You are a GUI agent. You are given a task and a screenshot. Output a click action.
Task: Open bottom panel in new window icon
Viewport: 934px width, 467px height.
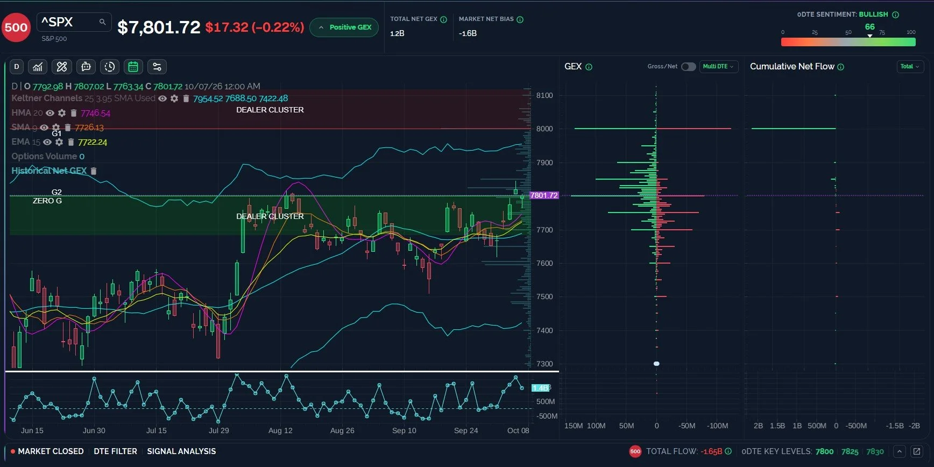[x=917, y=451]
